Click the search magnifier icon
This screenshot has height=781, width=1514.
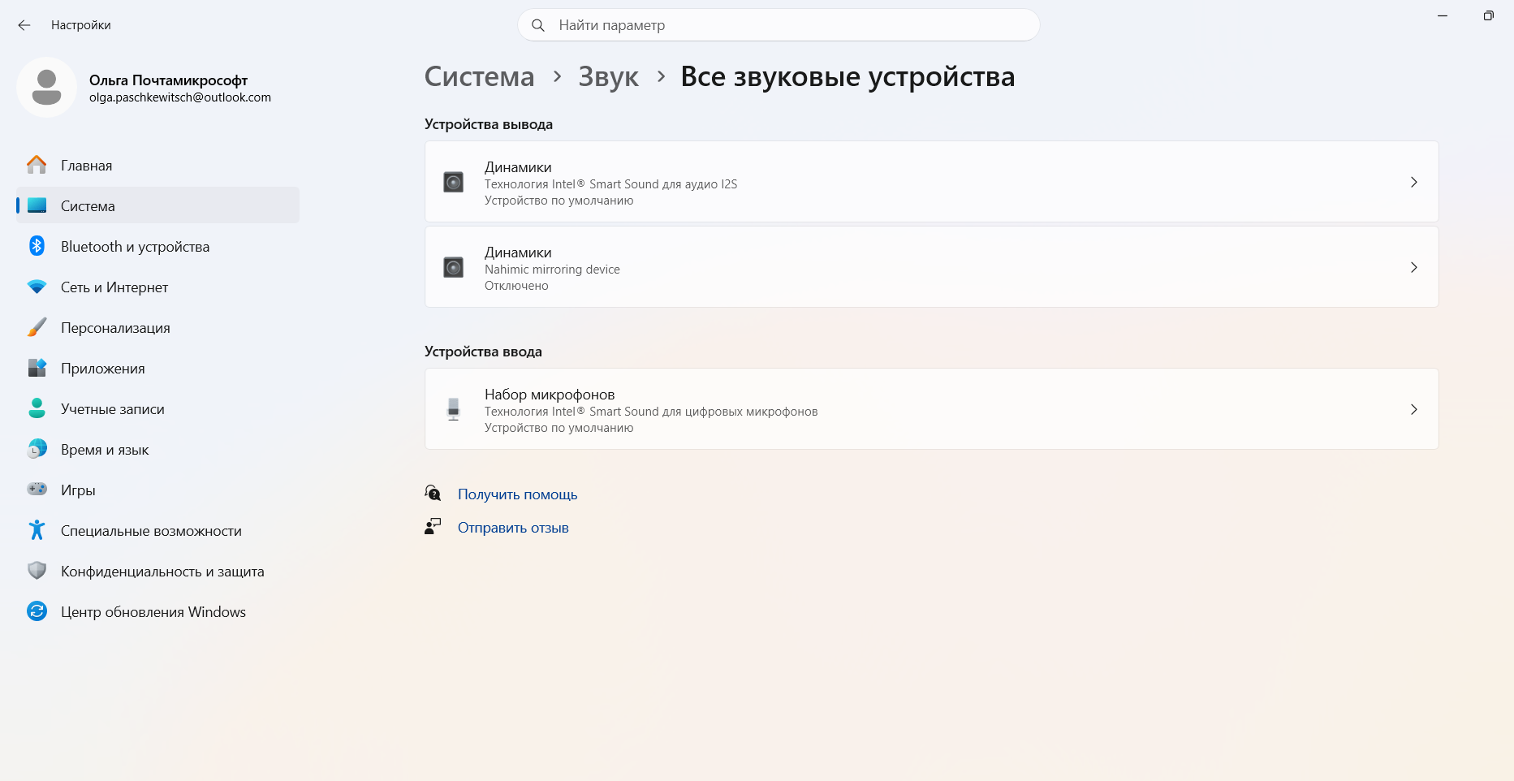point(538,25)
